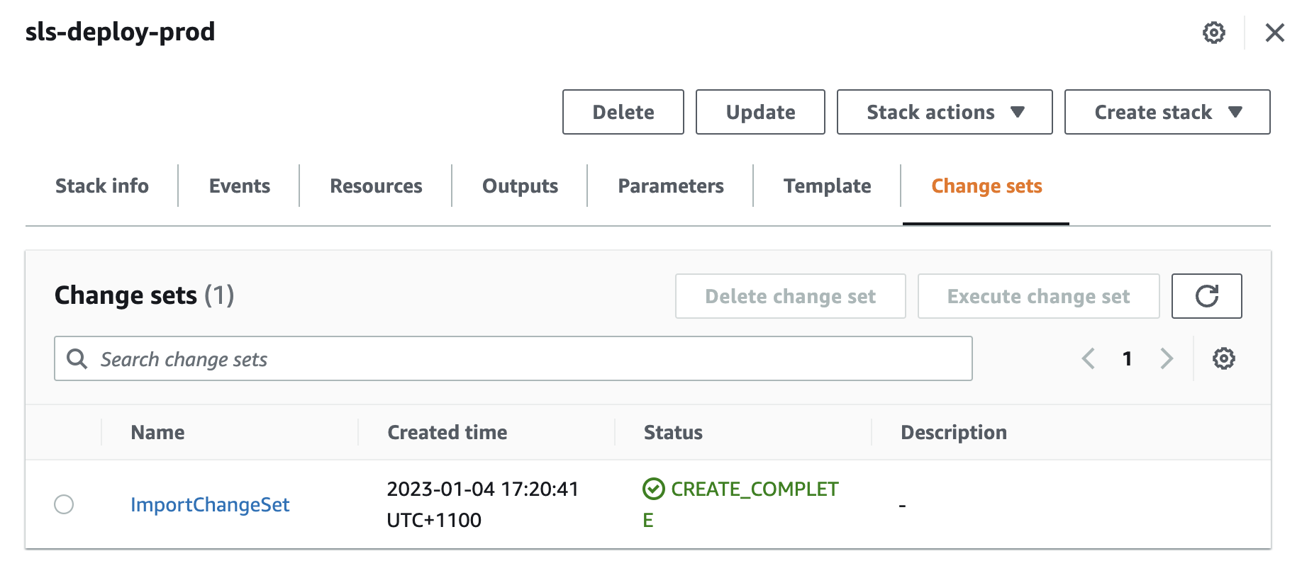The height and width of the screenshot is (578, 1302).
Task: Open the Stack actions dropdown
Action: click(x=945, y=112)
